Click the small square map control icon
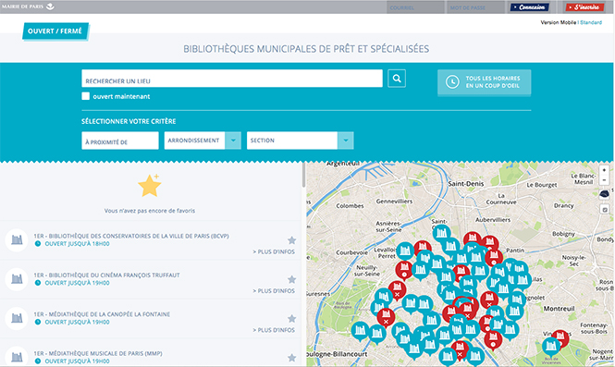 pyautogui.click(x=605, y=210)
